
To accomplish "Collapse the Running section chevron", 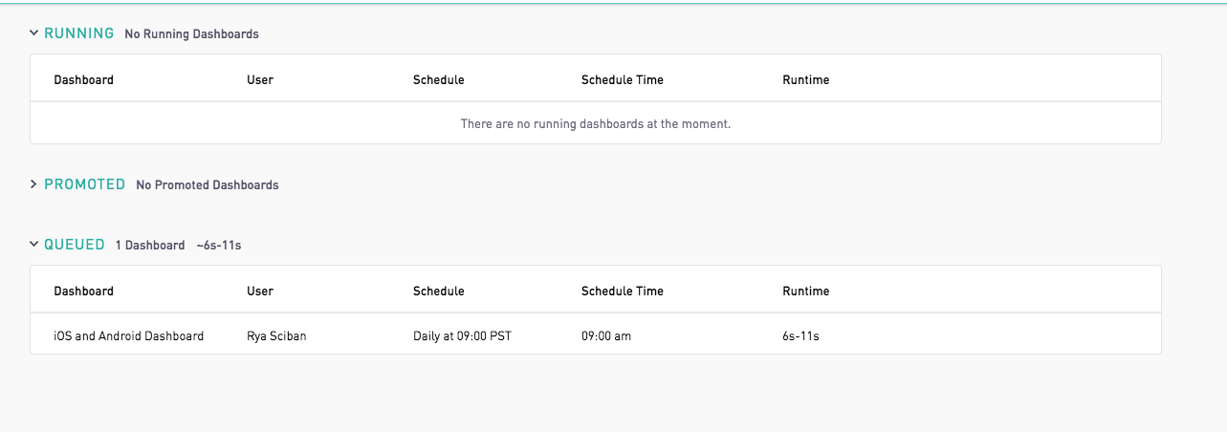I will pos(34,33).
